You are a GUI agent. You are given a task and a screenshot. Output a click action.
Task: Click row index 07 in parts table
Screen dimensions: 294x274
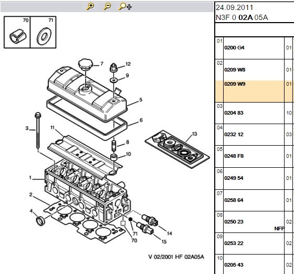click(x=219, y=194)
